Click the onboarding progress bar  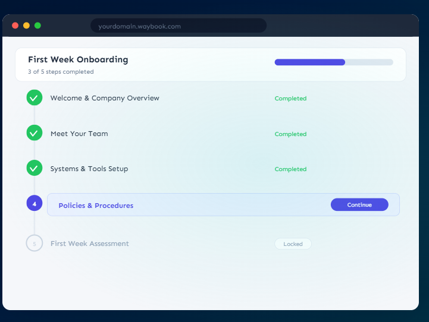coord(334,62)
